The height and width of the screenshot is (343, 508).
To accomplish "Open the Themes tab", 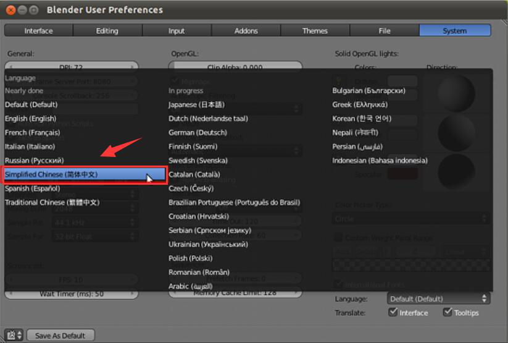I will pyautogui.click(x=315, y=31).
